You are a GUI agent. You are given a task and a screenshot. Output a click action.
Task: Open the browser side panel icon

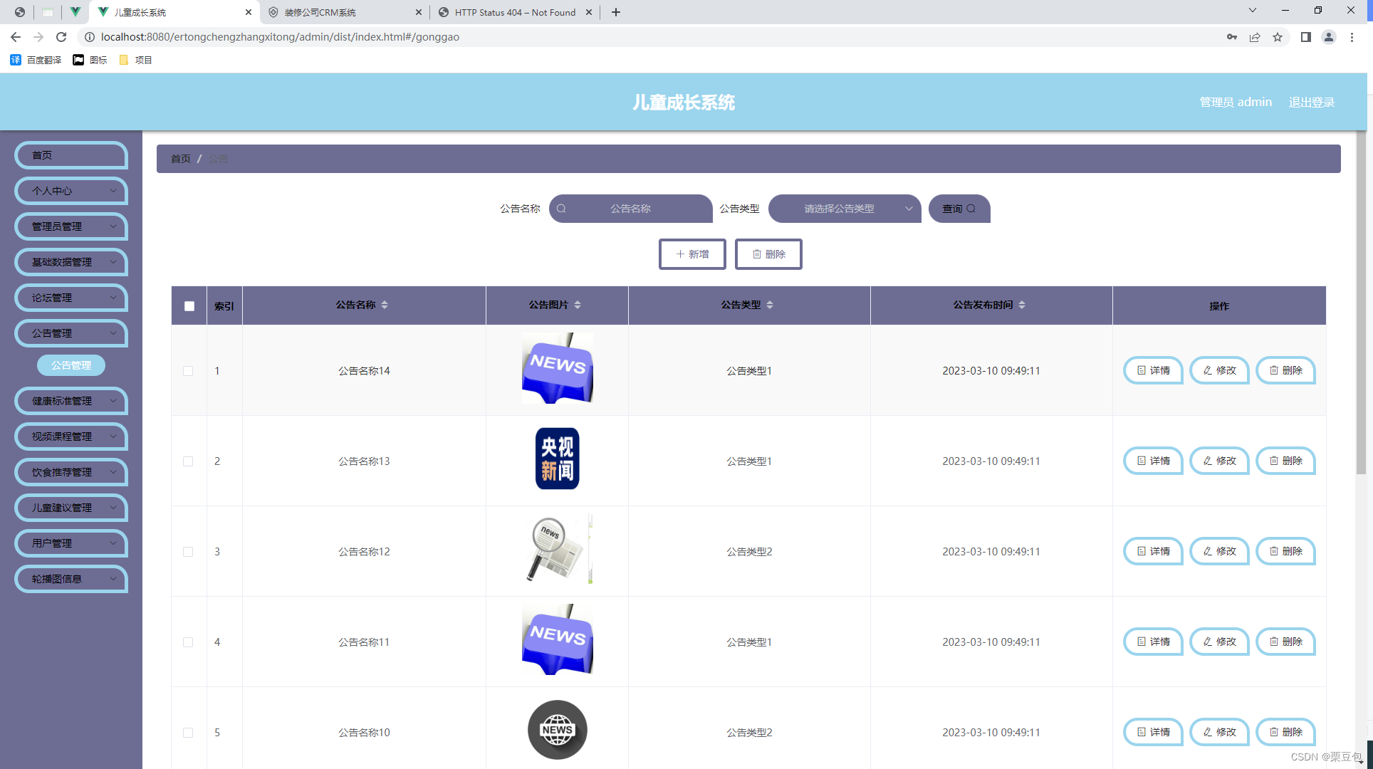pos(1305,37)
